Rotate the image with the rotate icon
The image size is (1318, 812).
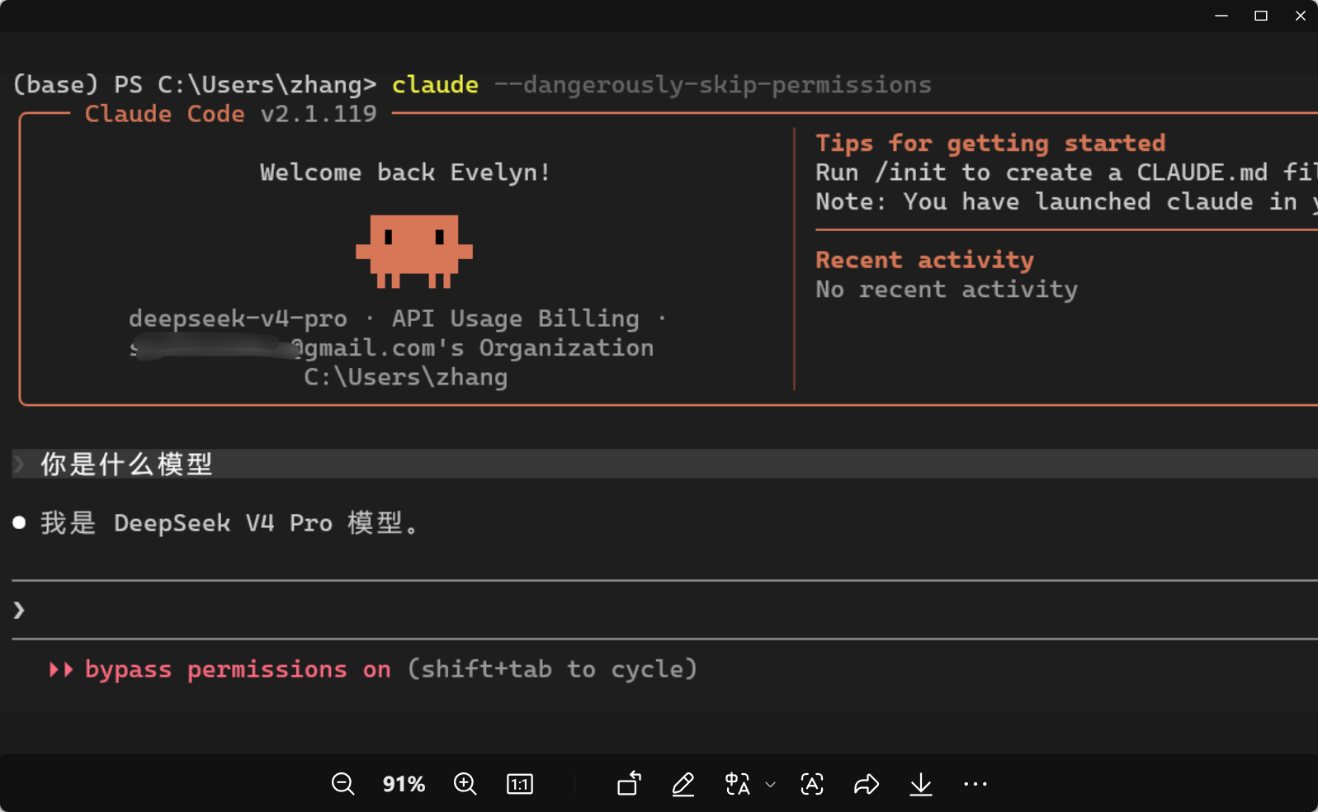click(x=629, y=783)
